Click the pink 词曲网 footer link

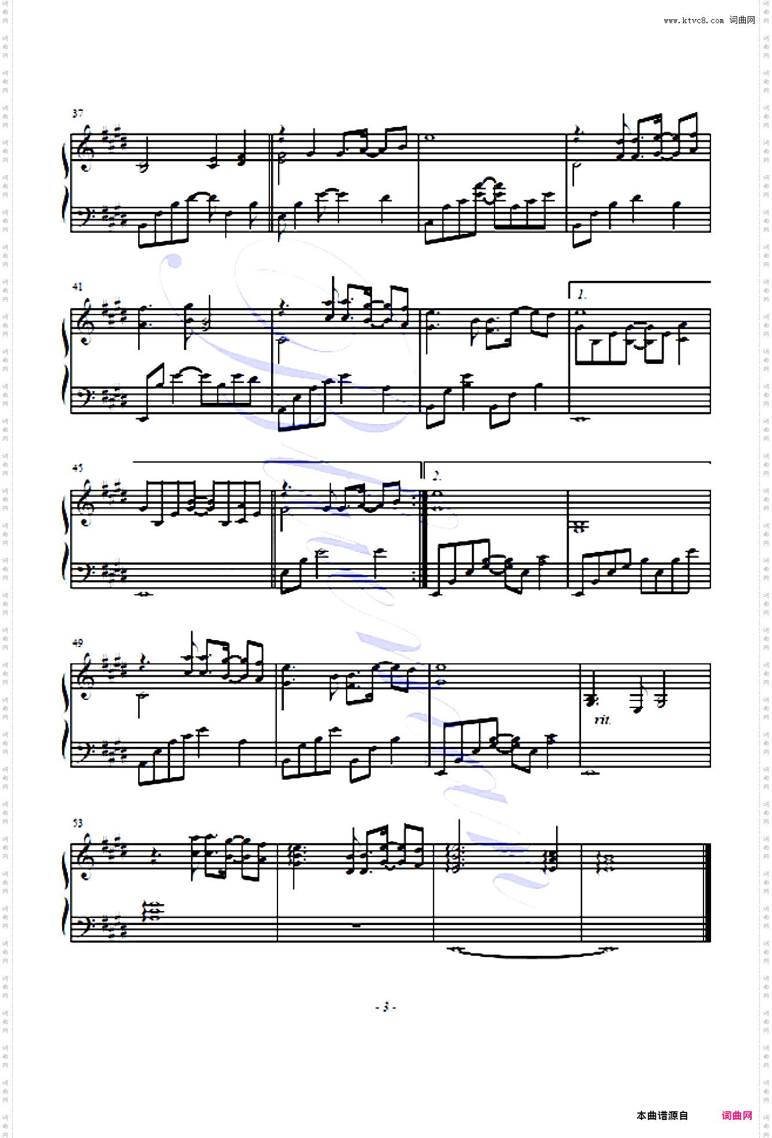737,1115
